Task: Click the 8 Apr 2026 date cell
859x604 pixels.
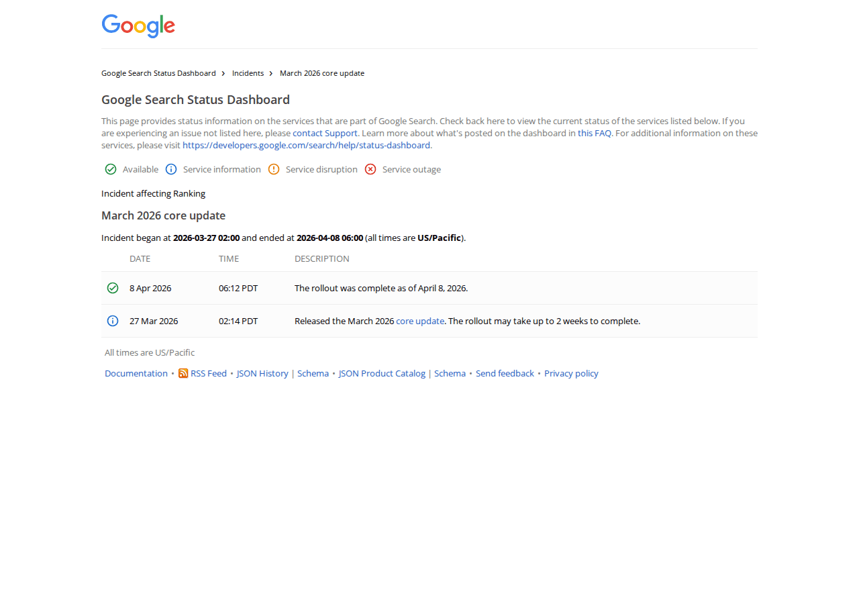Action: (x=150, y=288)
